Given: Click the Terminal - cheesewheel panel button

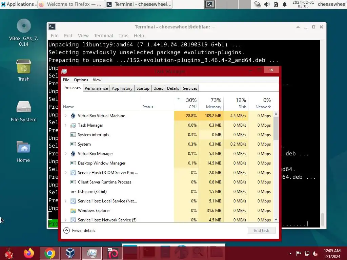Looking at the screenshot, I should pyautogui.click(x=139, y=4).
